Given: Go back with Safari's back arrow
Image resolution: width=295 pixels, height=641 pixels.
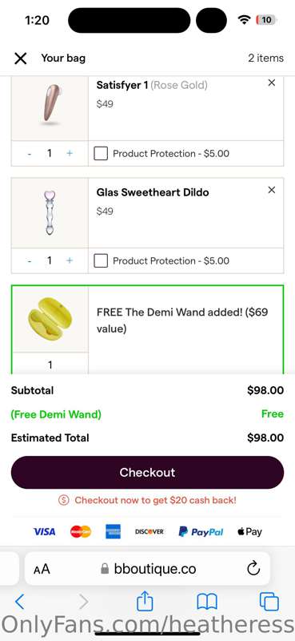Looking at the screenshot, I should point(19,602).
